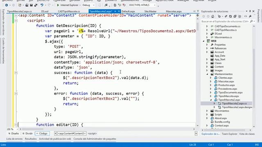Switch to the DS.xsd tab
Viewport: 262px width, 147px height.
[45, 11]
